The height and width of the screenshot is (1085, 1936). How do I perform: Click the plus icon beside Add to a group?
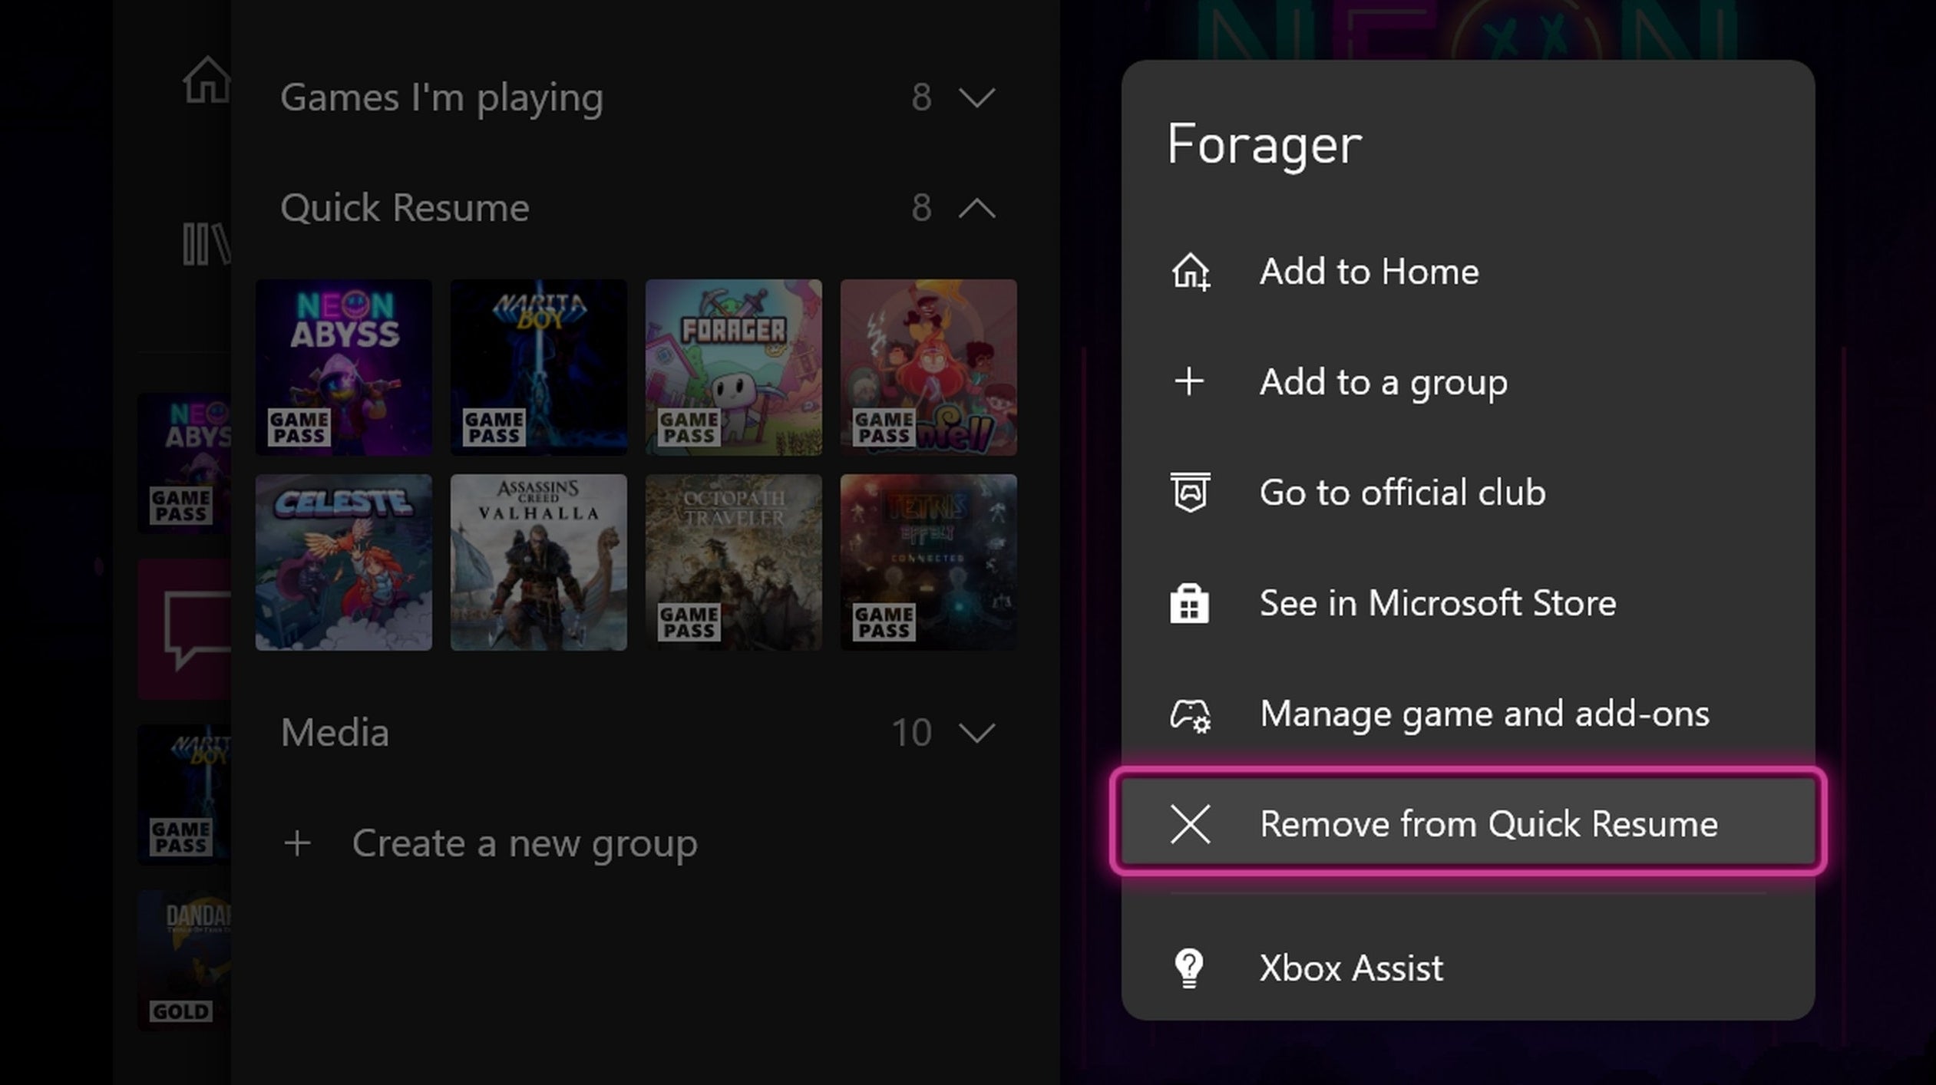tap(1191, 381)
